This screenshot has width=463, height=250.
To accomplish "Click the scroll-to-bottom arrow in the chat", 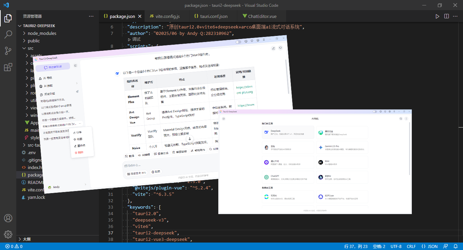I will coord(189,139).
